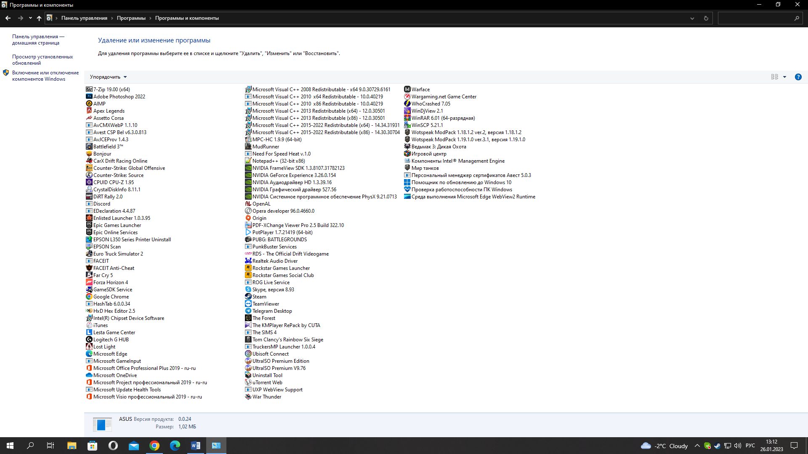
Task: Open recent locations dropdown next to Forward
Action: point(30,18)
